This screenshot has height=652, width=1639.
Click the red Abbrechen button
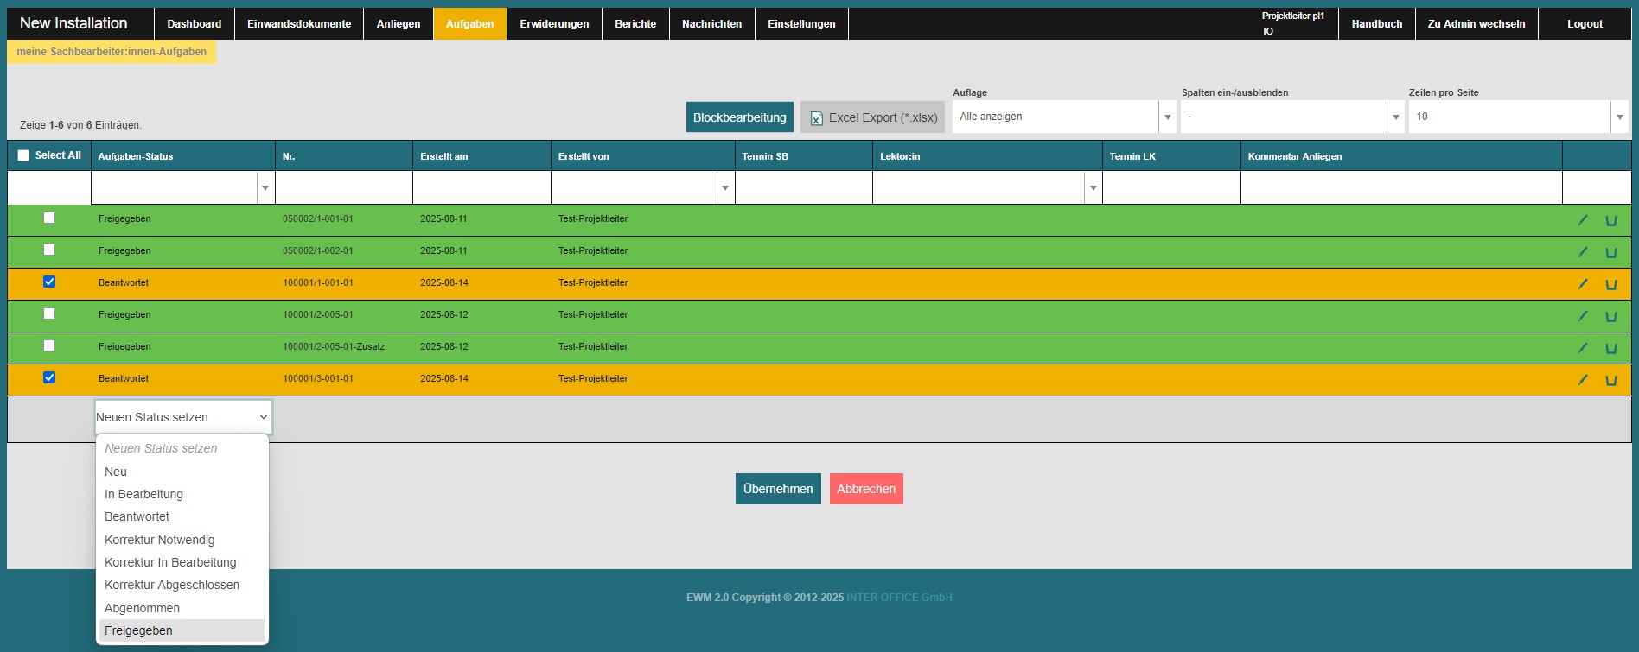865,489
